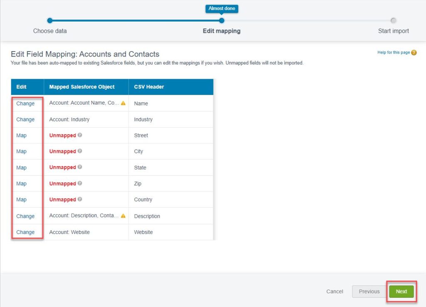
Task: Click Change link for Industry row
Action: (x=25, y=119)
